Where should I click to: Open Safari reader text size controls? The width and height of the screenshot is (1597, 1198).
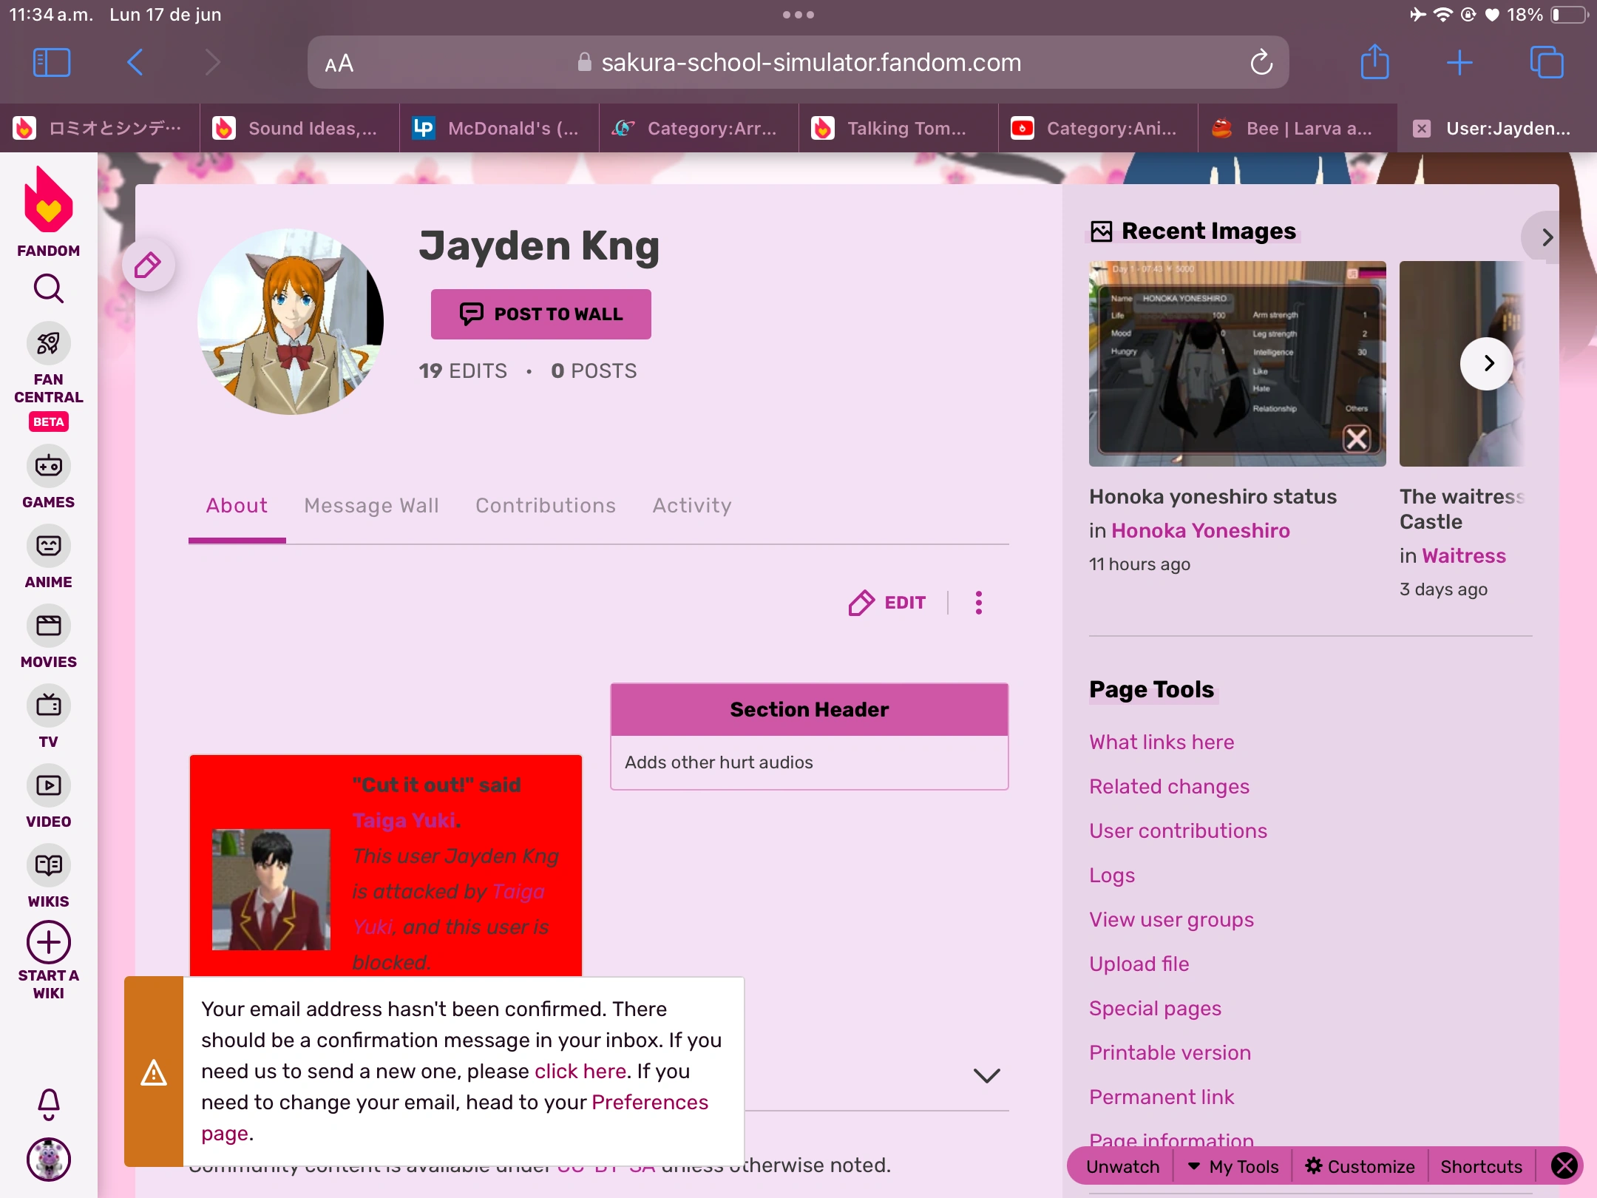(338, 62)
